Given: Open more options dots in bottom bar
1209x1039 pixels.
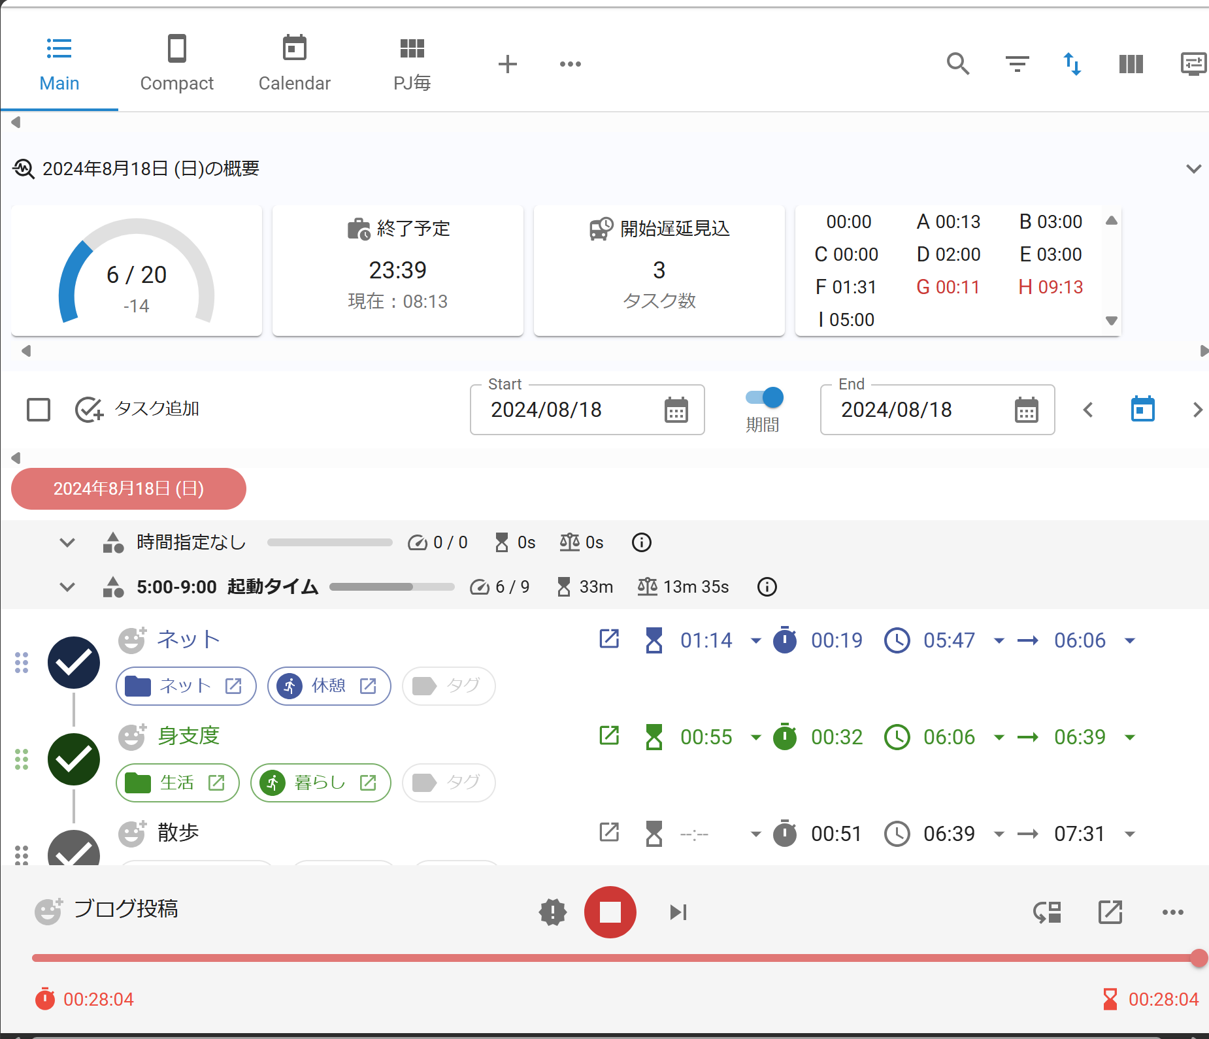Looking at the screenshot, I should pyautogui.click(x=1173, y=912).
